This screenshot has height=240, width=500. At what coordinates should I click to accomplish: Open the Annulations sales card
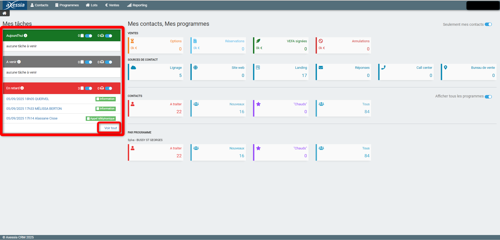coord(343,45)
